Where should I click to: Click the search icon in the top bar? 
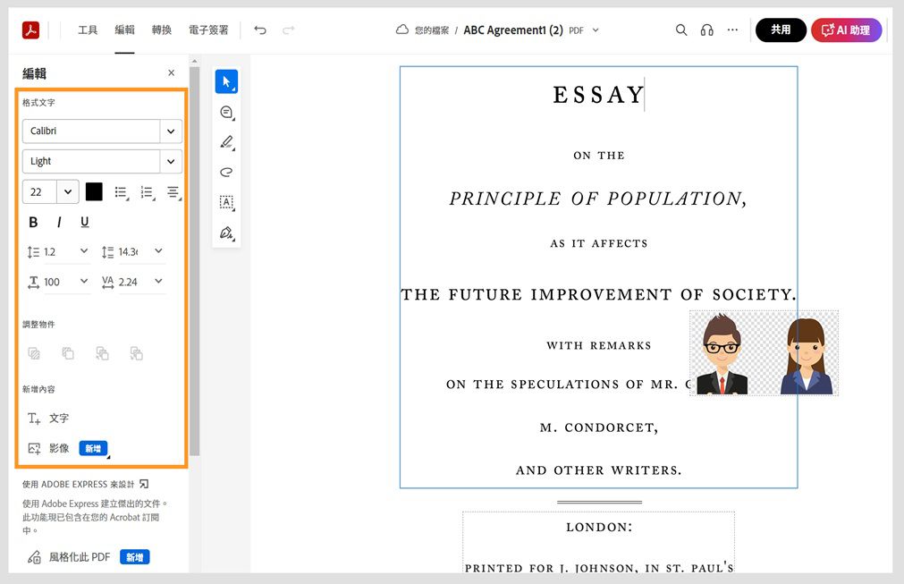681,30
